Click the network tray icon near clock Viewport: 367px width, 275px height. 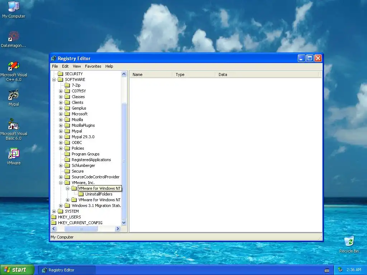coord(340,270)
